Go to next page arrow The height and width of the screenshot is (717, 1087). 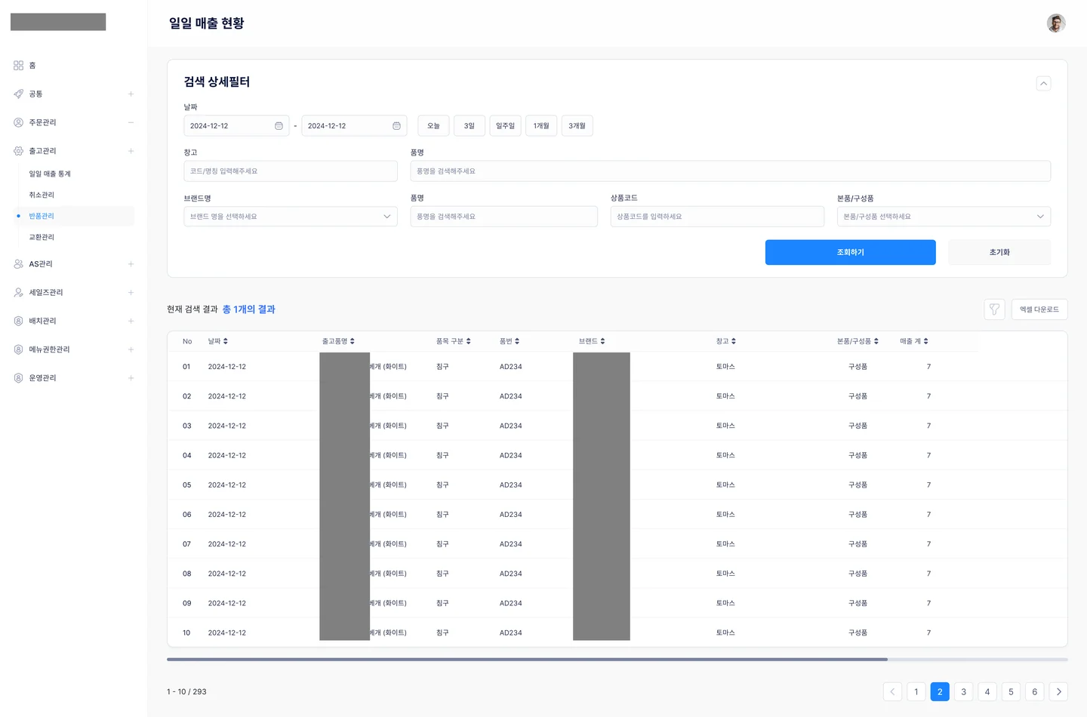[x=1058, y=691]
